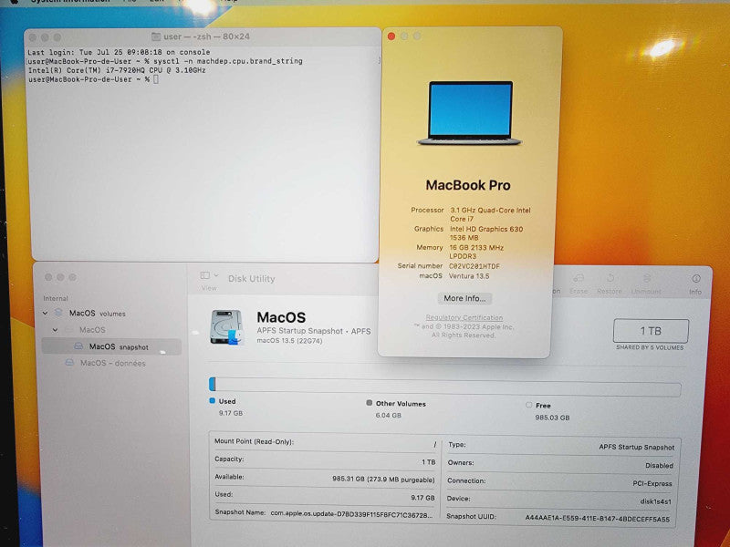Open the View sidebar dropdown in Disk Utility
The height and width of the screenshot is (547, 730).
click(x=209, y=275)
